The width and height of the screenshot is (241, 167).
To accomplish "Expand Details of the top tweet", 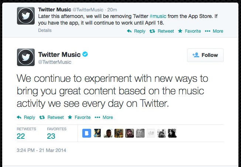I will 45,31.
